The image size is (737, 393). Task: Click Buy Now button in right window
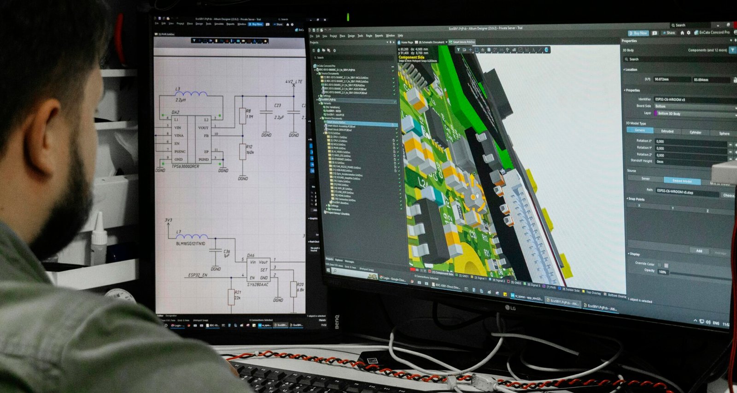(x=638, y=33)
